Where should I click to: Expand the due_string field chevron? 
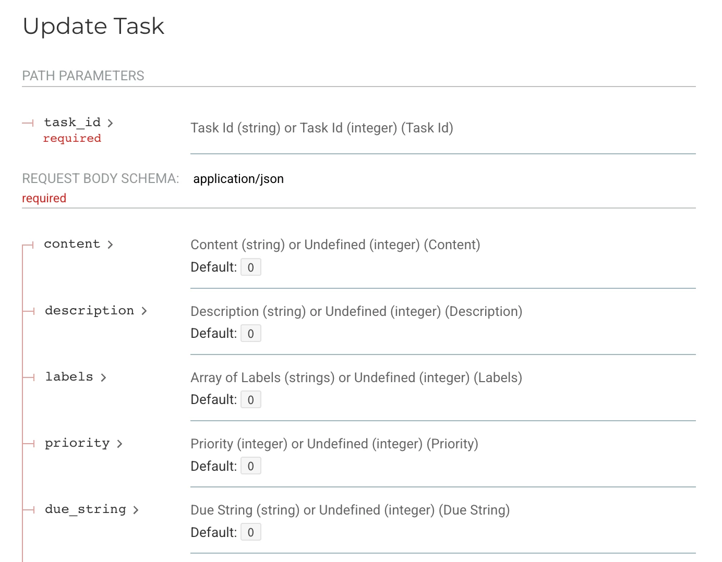point(136,510)
